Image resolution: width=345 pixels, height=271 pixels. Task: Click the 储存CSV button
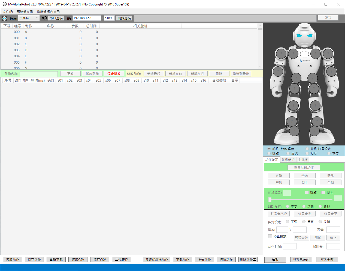pyautogui.click(x=100, y=260)
